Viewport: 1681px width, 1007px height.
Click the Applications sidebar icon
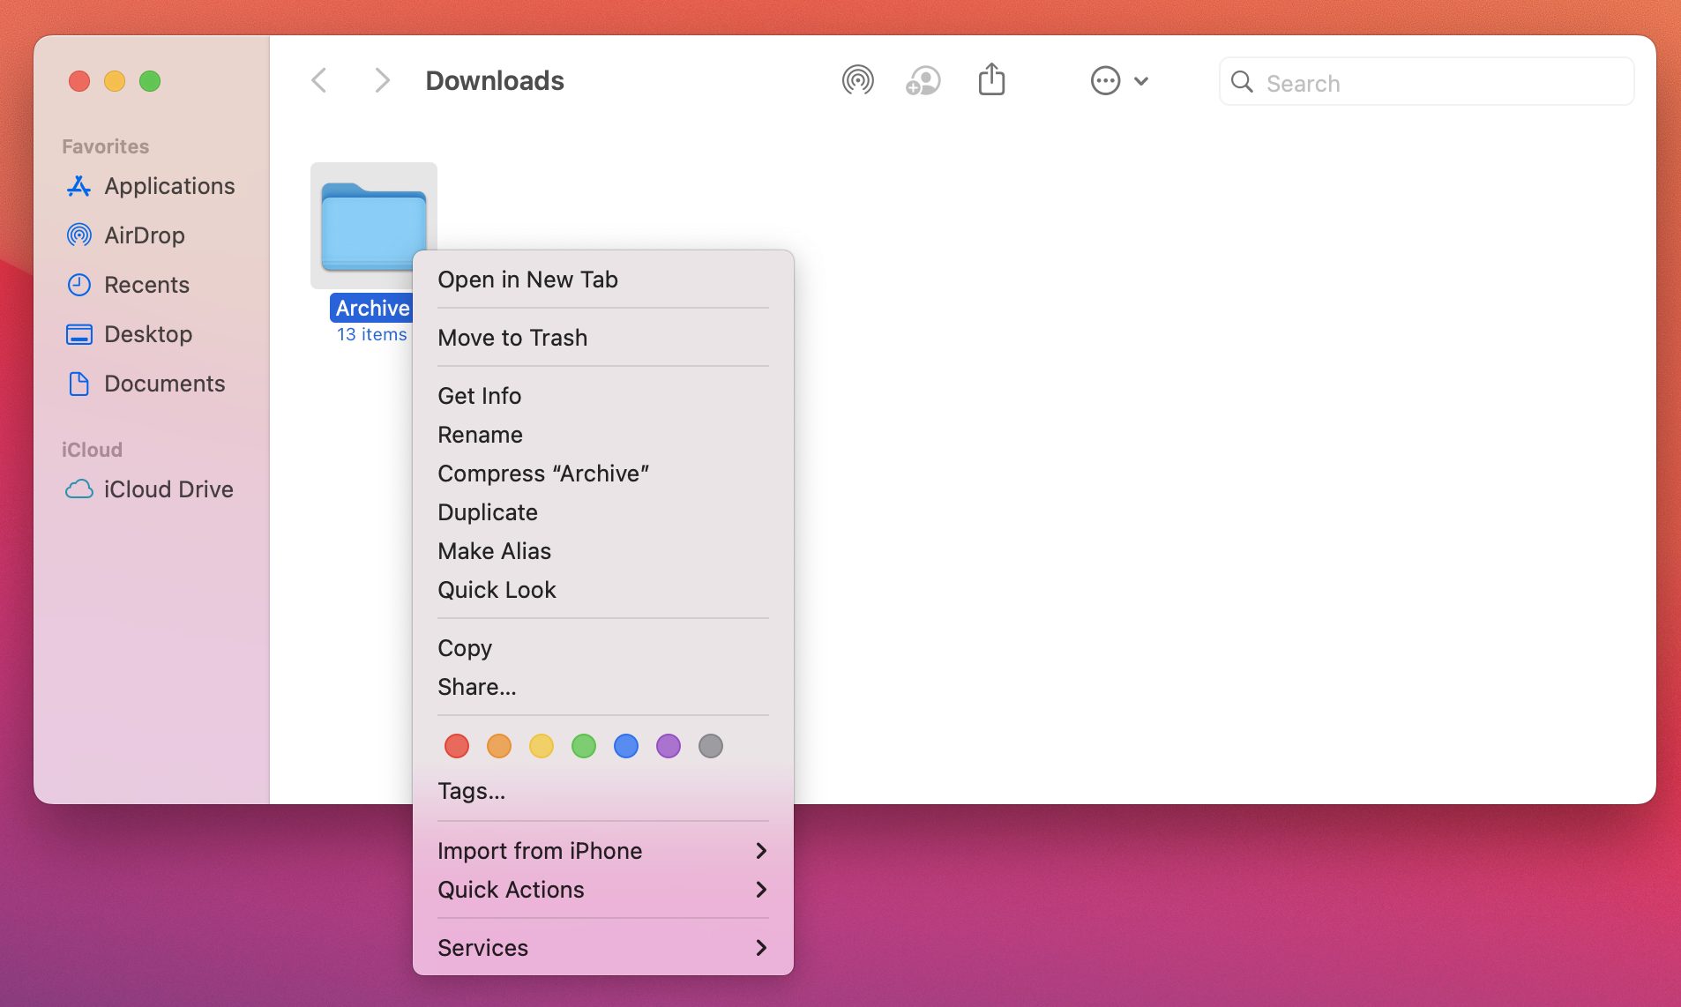[x=78, y=185]
